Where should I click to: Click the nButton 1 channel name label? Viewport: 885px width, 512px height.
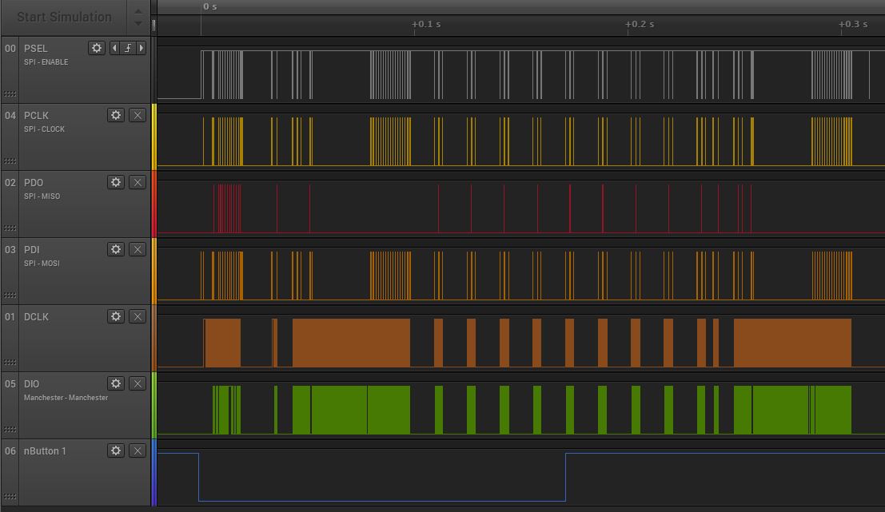[45, 451]
